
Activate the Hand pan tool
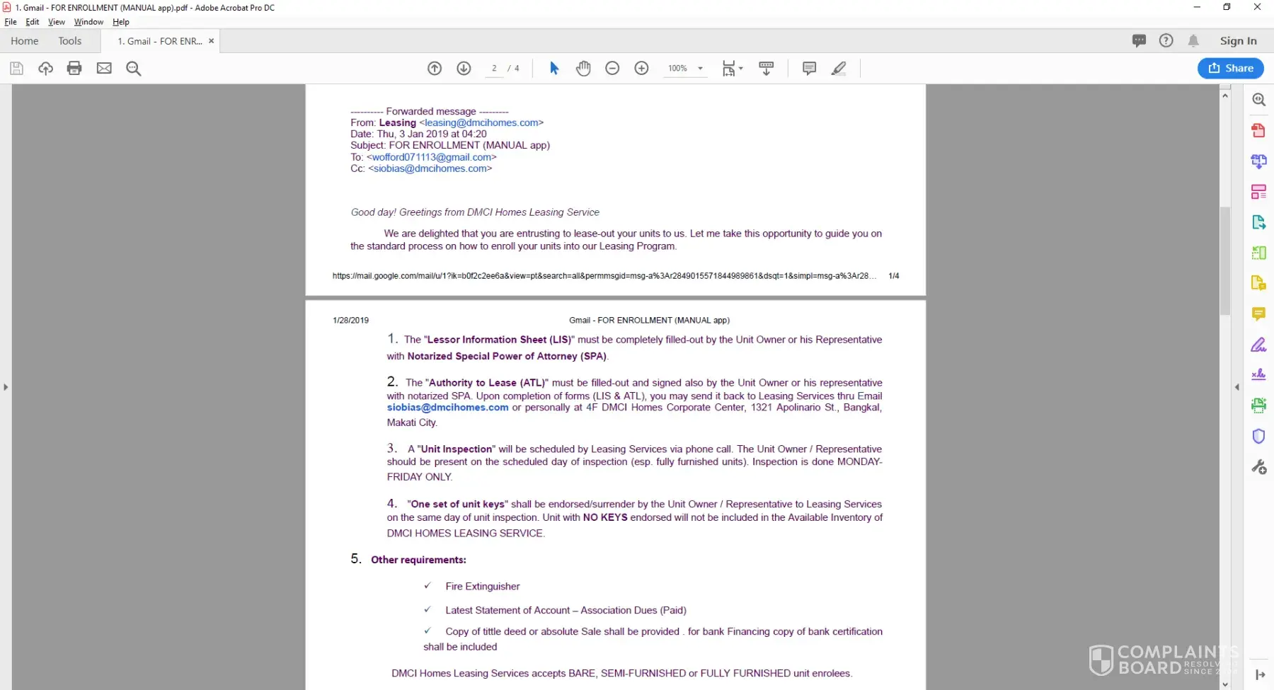[x=583, y=68]
